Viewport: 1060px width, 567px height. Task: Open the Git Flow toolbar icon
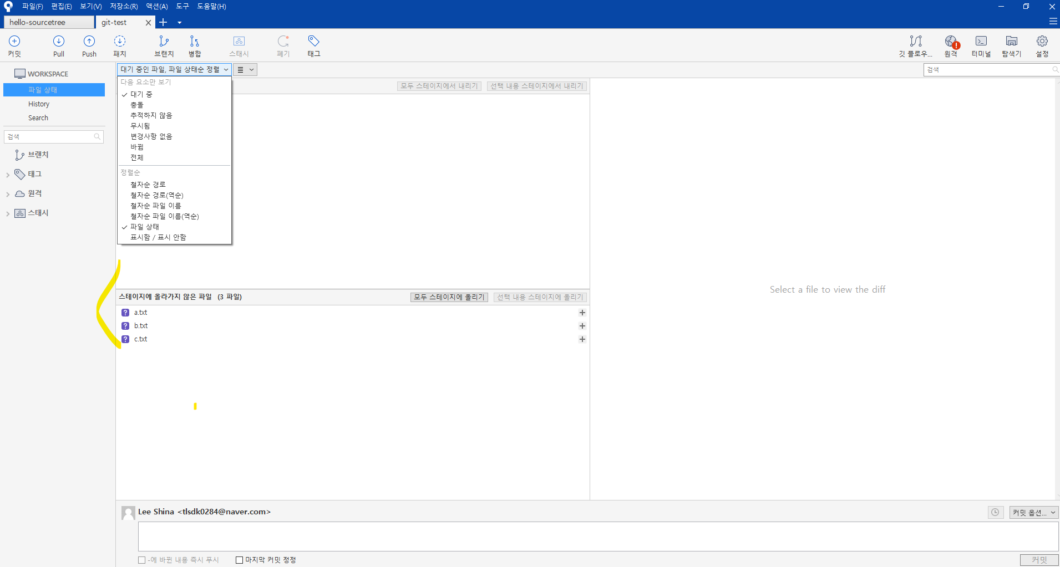pos(916,46)
